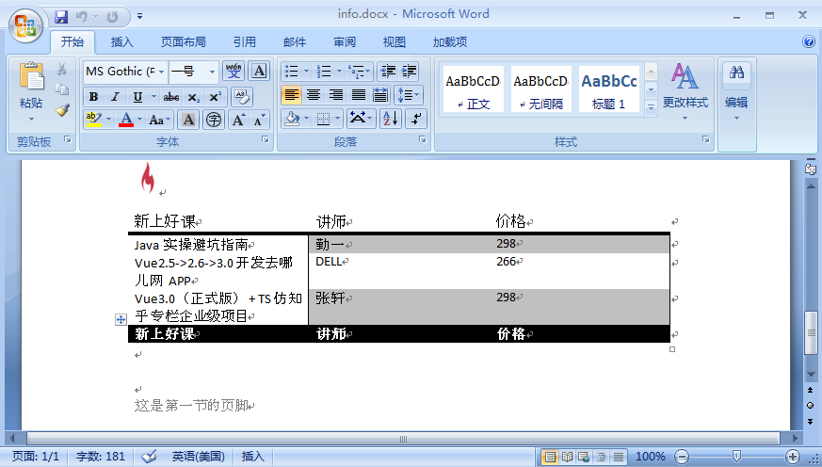Apply superscript formatting
Image resolution: width=822 pixels, height=467 pixels.
pos(216,97)
